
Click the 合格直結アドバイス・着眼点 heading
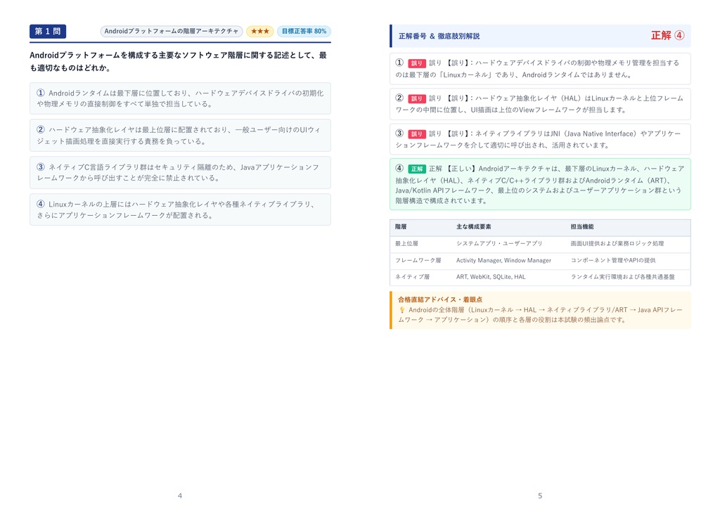440,299
